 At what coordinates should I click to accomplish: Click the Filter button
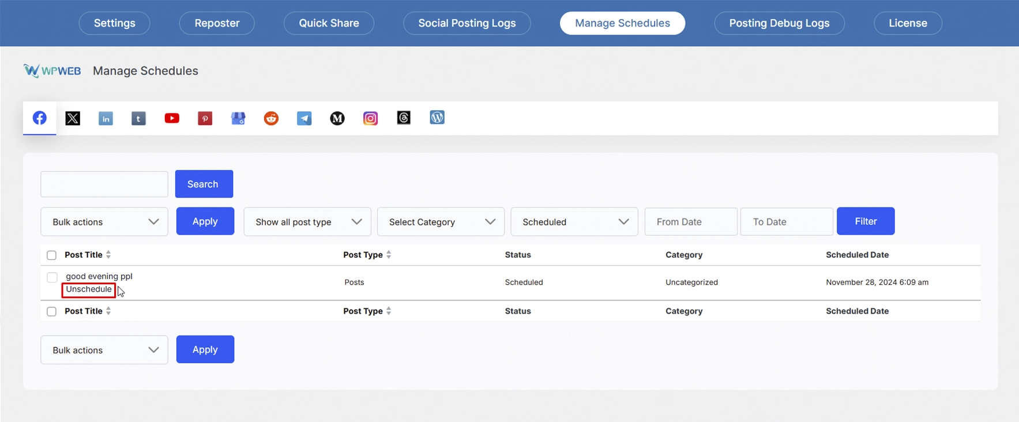point(866,221)
